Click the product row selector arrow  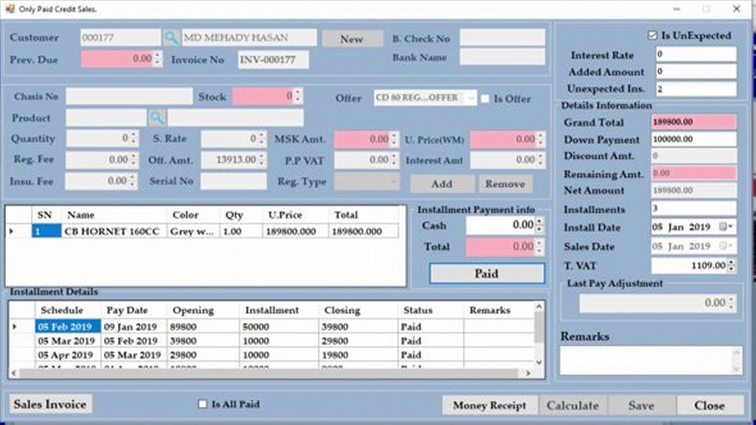click(12, 231)
